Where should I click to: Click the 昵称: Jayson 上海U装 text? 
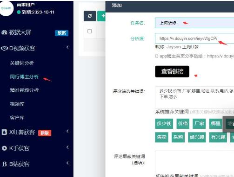177,47
